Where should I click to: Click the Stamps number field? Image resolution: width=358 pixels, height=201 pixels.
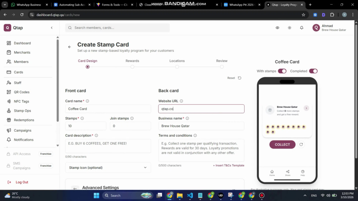click(86, 126)
